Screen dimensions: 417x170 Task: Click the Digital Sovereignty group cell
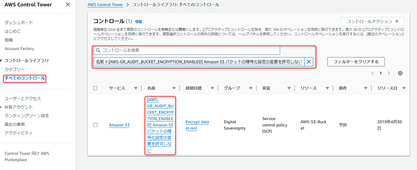point(235,125)
